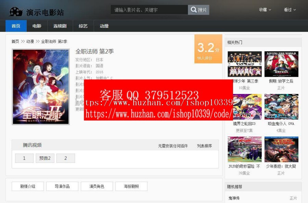Click 鬼神传 in random recommendations
This screenshot has height=203, width=308.
[234, 198]
